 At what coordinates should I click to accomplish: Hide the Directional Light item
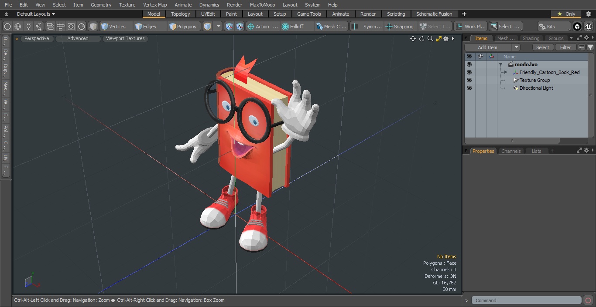pyautogui.click(x=469, y=88)
